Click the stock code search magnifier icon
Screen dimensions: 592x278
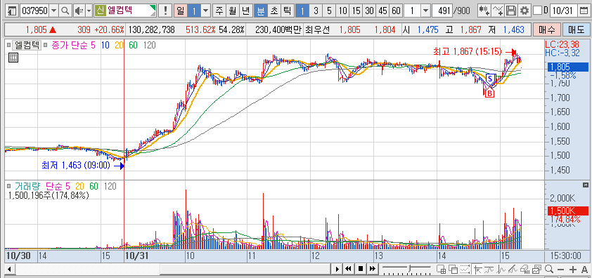coord(65,11)
